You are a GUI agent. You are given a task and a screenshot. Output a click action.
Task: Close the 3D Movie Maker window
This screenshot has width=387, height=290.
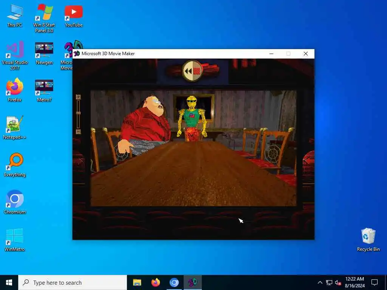point(305,54)
